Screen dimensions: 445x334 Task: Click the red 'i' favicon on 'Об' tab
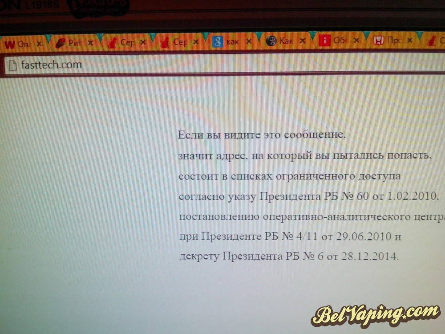click(x=324, y=41)
